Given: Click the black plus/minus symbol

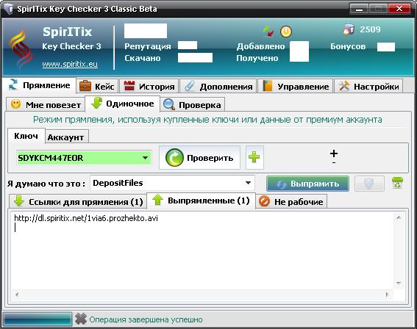Looking at the screenshot, I should pyautogui.click(x=334, y=156).
